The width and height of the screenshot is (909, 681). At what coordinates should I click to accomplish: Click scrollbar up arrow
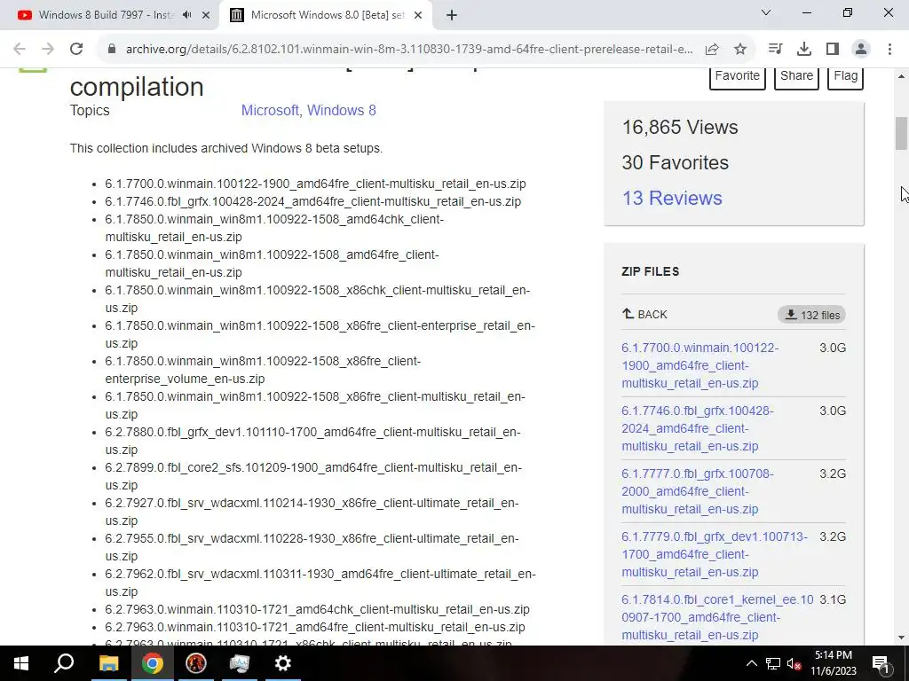pos(901,76)
